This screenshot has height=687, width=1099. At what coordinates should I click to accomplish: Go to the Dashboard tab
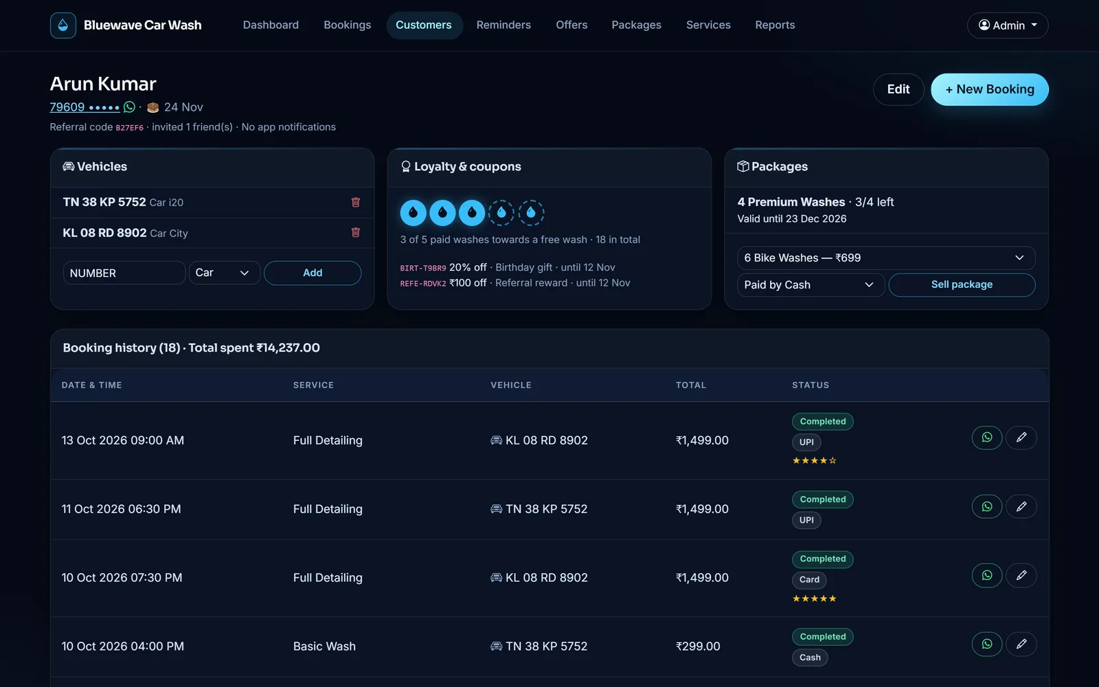[x=271, y=25]
